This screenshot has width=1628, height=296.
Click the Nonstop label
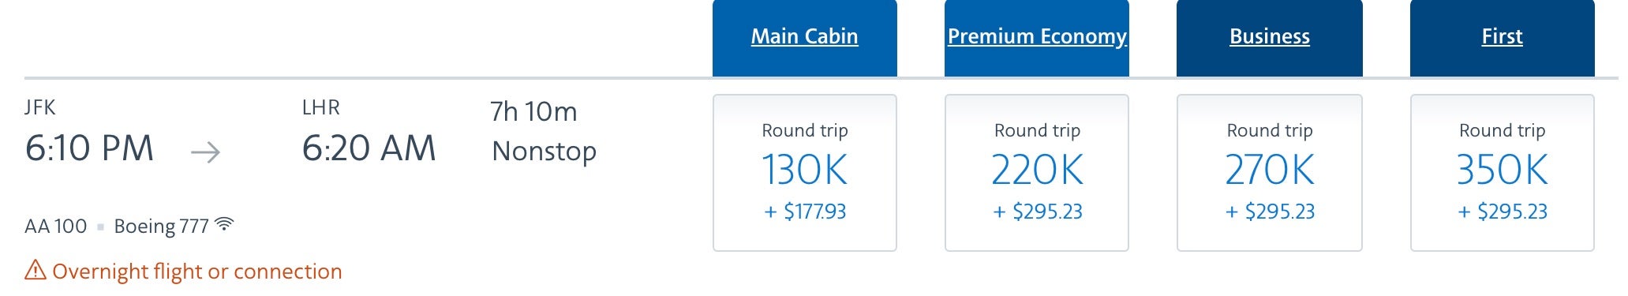click(x=544, y=151)
